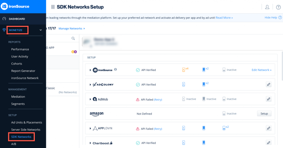Edit AdMob network with pencil icon
Image resolution: width=283 pixels, height=148 pixels.
point(269,99)
